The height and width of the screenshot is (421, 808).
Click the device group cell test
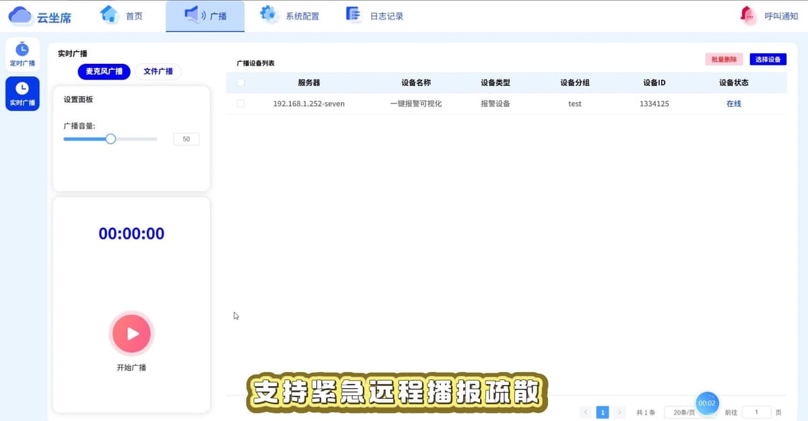click(x=575, y=104)
